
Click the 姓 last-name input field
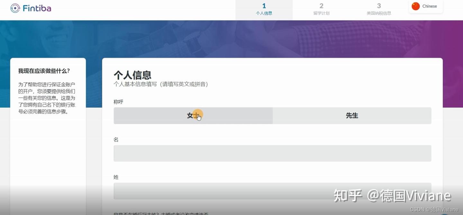tap(272, 191)
